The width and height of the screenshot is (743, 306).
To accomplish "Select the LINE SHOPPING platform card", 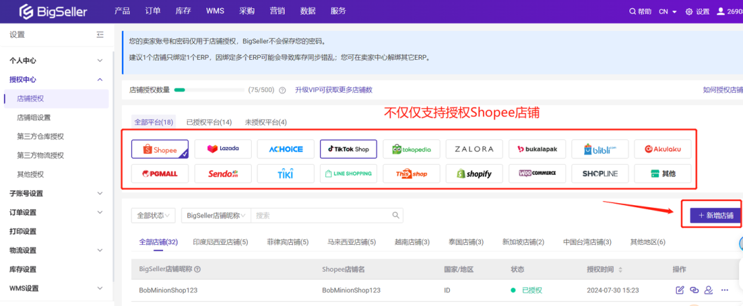I will click(348, 174).
